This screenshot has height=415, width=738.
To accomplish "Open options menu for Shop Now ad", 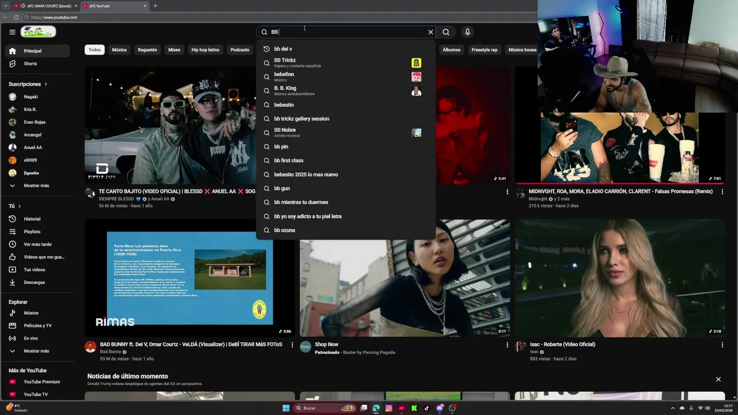I will [x=507, y=345].
